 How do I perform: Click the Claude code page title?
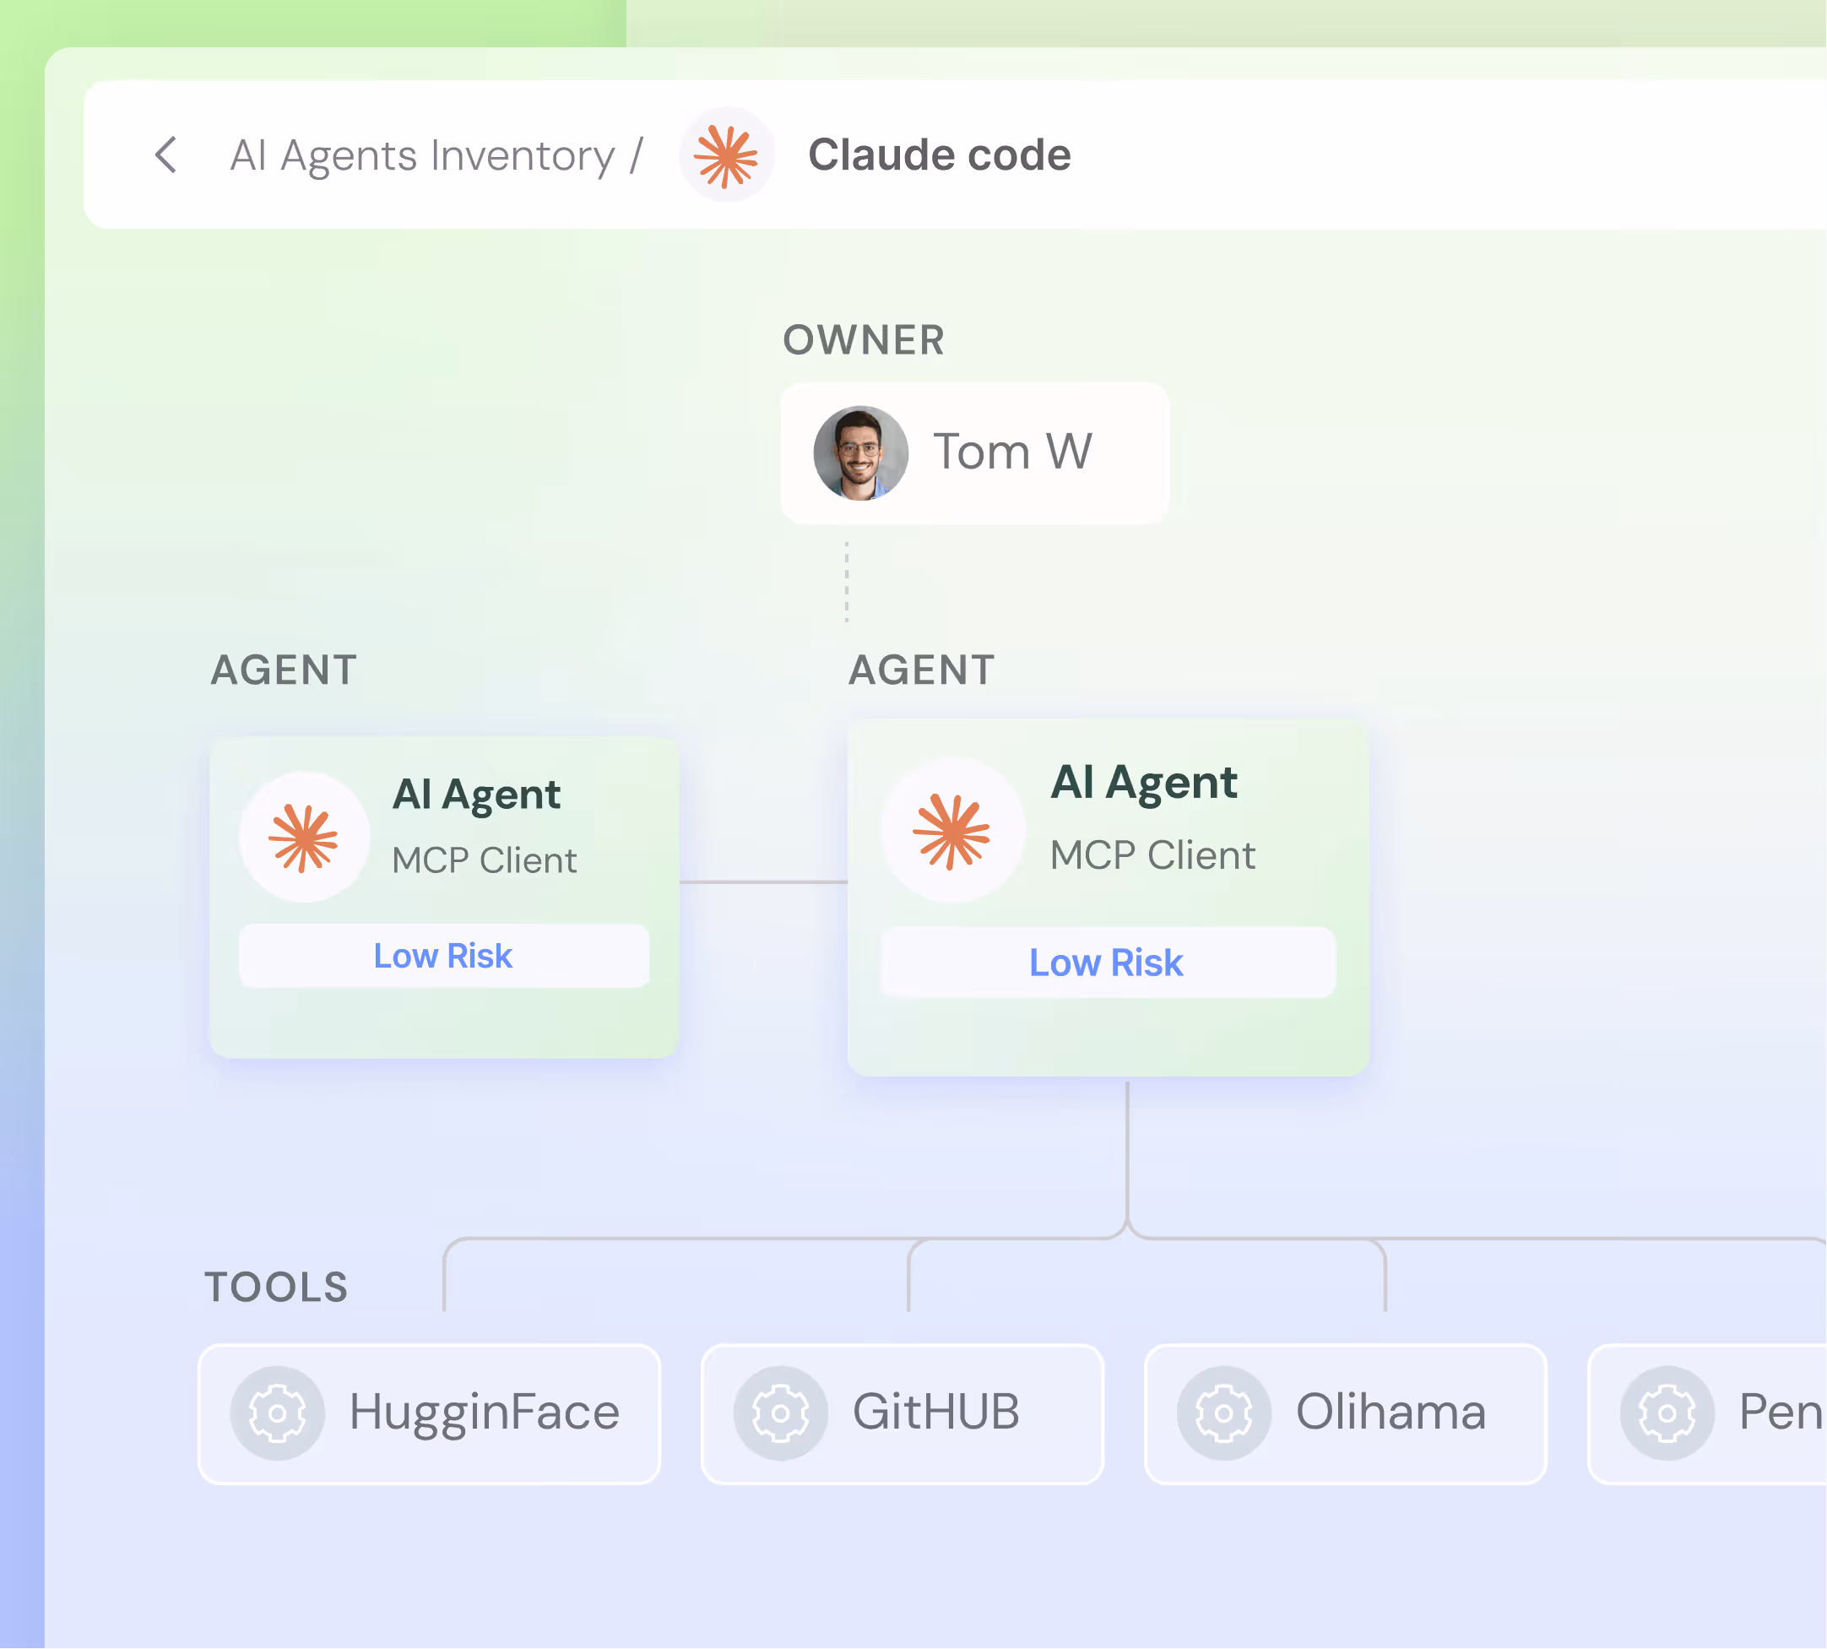[940, 155]
